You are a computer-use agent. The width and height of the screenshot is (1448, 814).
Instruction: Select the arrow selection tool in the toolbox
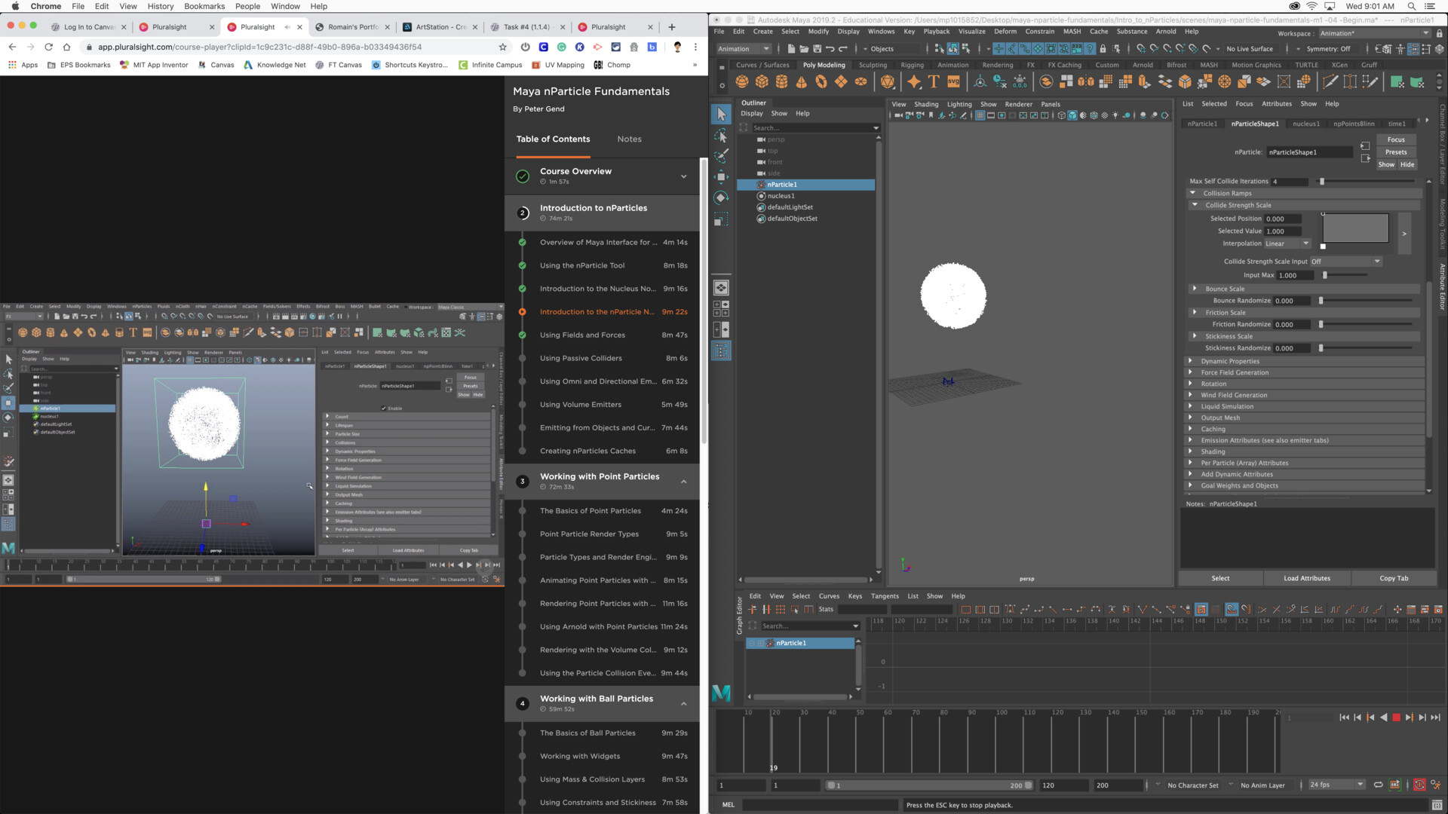point(720,115)
